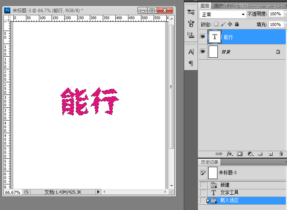Click the link layers icon
Image resolution: width=287 pixels, height=210 pixels.
(219, 154)
